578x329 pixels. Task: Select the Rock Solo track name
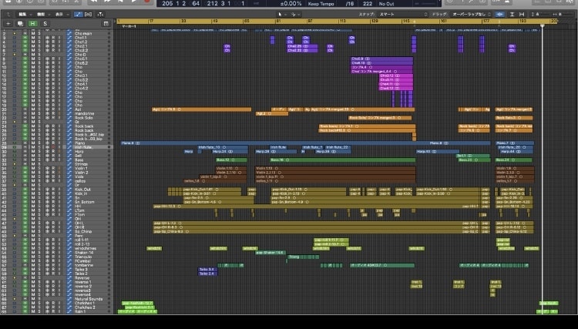pyautogui.click(x=84, y=118)
